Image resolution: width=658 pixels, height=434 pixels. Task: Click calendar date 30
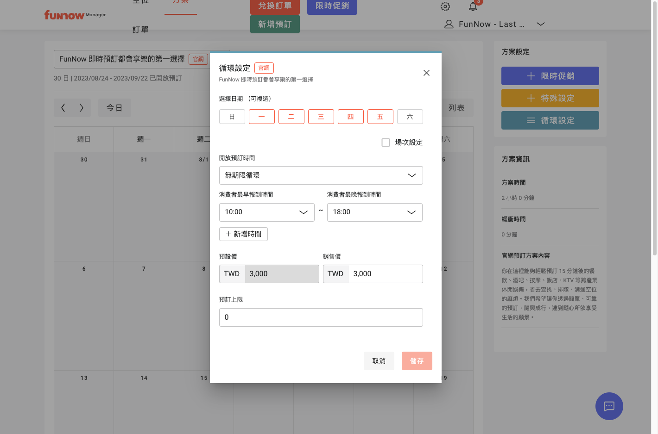84,160
